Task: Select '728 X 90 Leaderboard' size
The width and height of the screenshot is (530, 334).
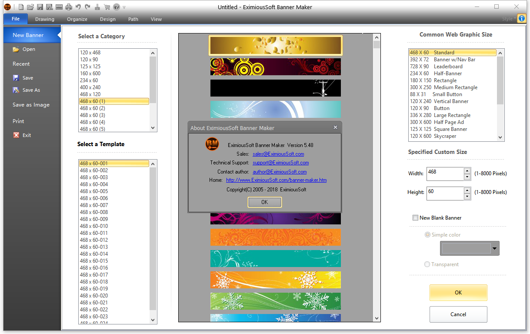Action: point(453,67)
